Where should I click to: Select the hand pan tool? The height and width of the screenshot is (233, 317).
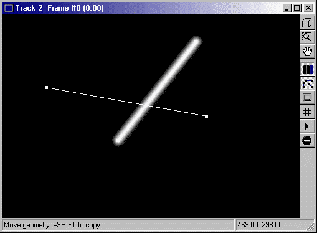[x=307, y=51]
